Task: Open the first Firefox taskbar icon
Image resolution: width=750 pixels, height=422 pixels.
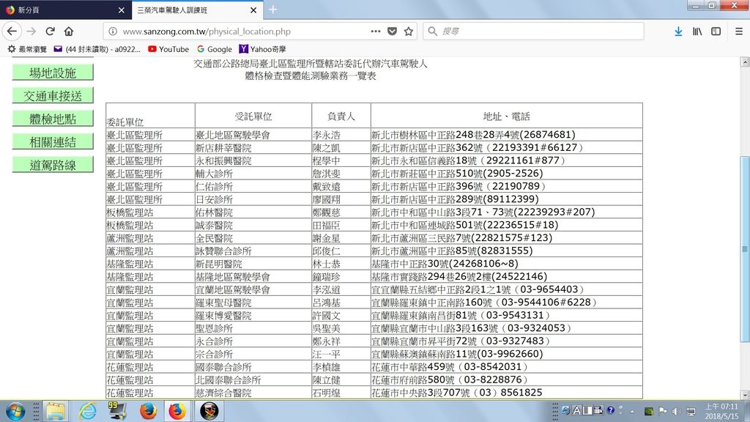Action: click(x=148, y=411)
